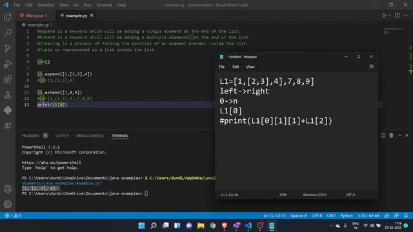
Task: Click the errors and warnings status item
Action: pos(13,216)
